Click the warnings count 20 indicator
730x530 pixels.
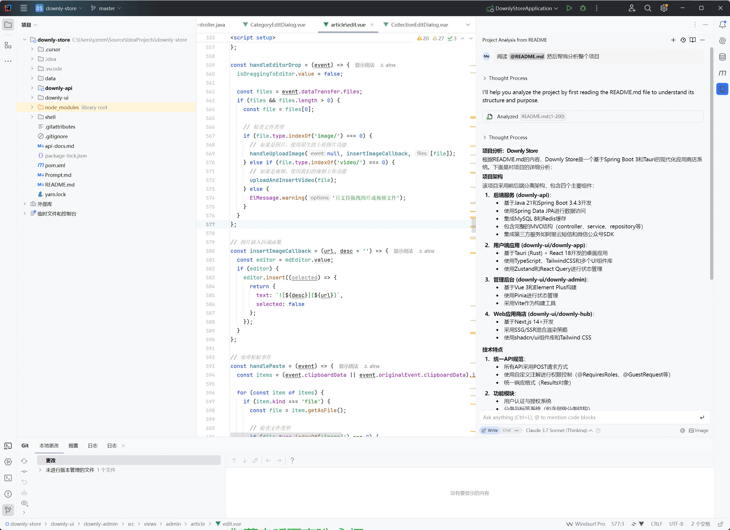(x=423, y=38)
